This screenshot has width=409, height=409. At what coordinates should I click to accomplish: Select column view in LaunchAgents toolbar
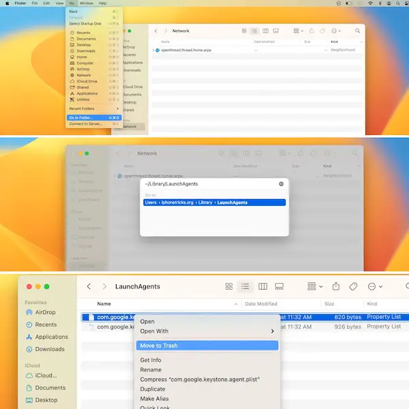click(x=262, y=286)
